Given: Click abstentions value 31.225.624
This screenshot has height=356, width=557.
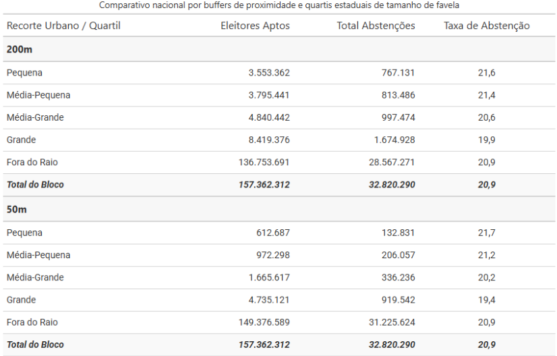Looking at the screenshot, I should (392, 322).
